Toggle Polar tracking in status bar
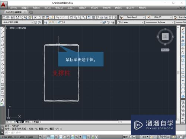 pyautogui.click(x=57, y=137)
